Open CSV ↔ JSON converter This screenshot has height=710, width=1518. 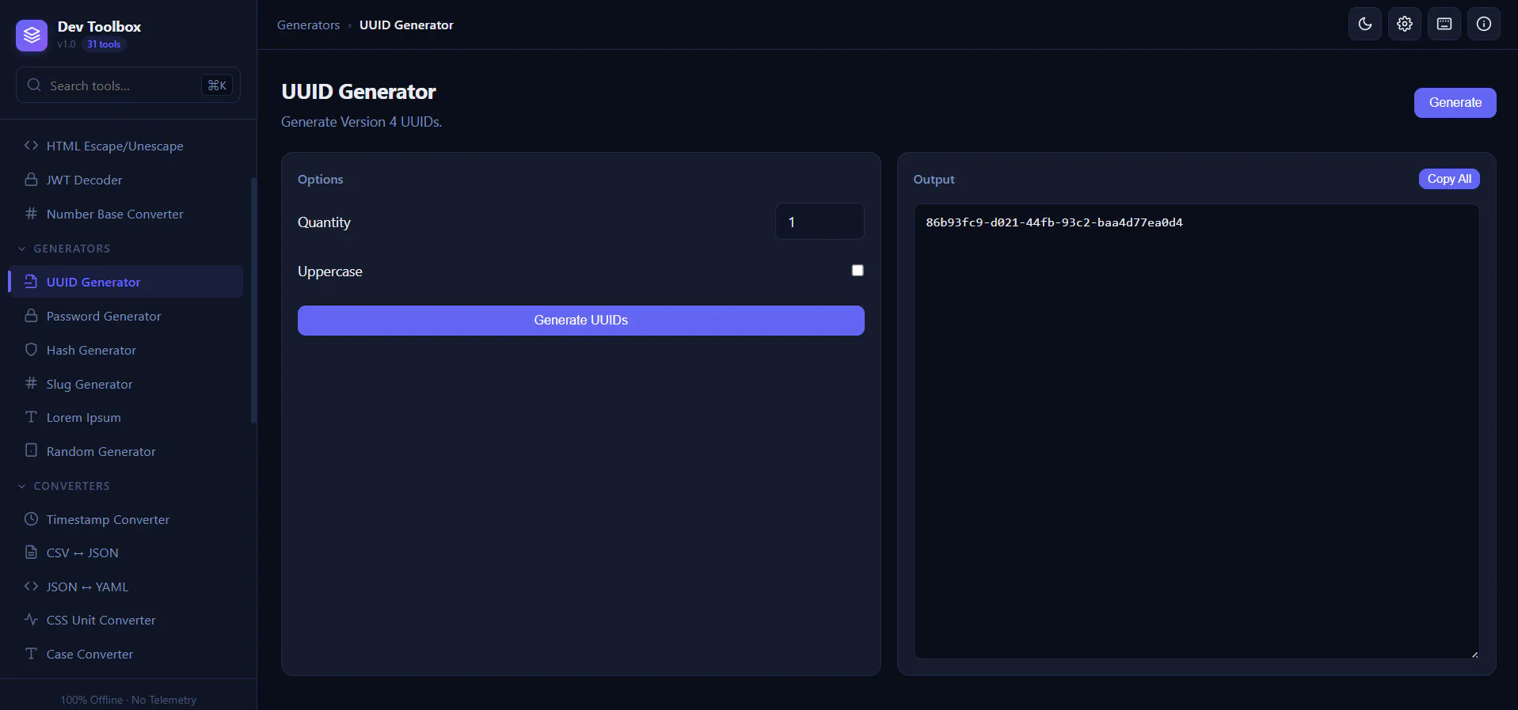[126, 552]
